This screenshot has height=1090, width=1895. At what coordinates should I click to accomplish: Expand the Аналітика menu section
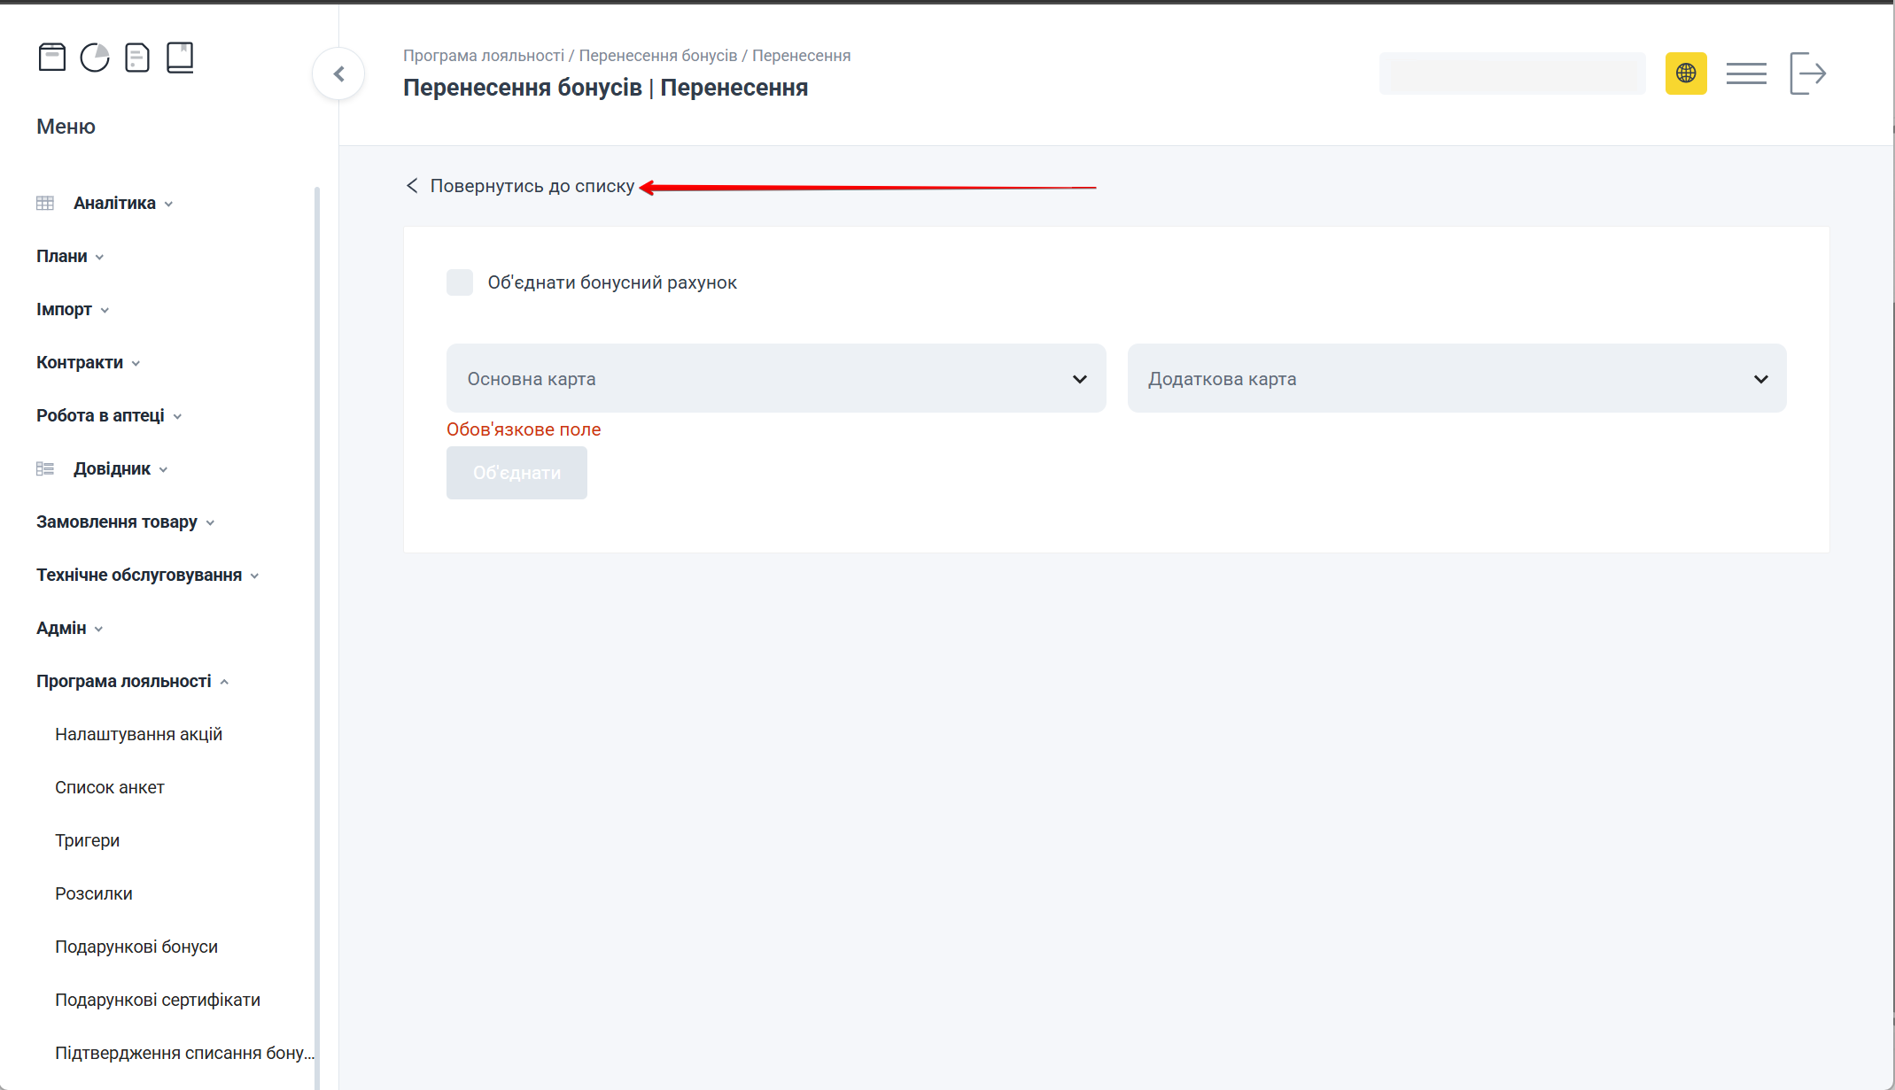pos(114,204)
